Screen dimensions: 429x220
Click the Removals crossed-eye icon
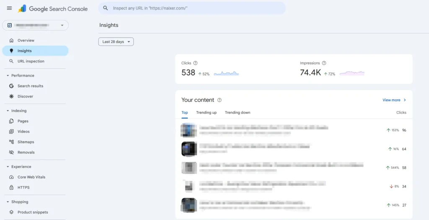click(11, 153)
